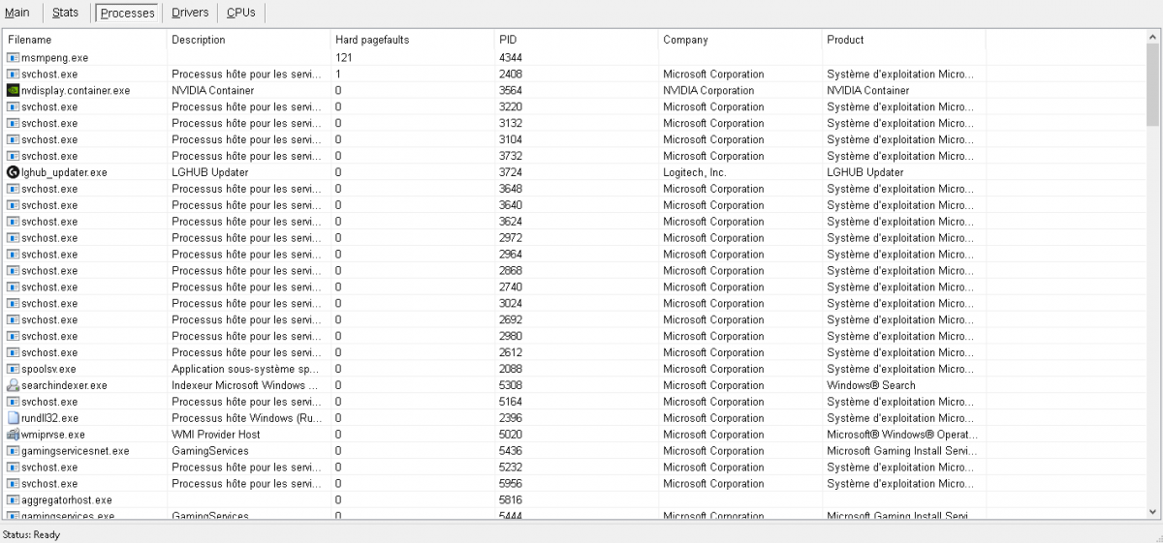Sort by the Hard pagefaults column
The image size is (1163, 543).
413,40
